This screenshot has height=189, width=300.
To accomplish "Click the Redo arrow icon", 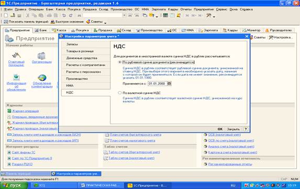I will 71,16.
